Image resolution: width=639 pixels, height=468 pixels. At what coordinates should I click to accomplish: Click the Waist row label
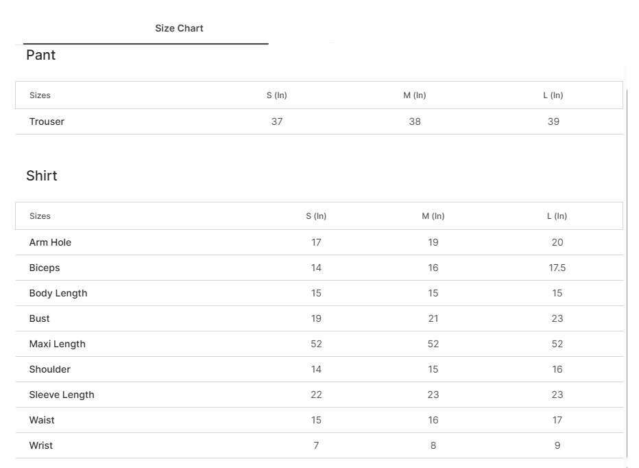point(42,420)
